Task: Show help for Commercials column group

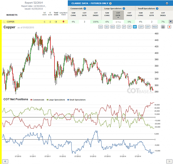Action: pos(85,9)
